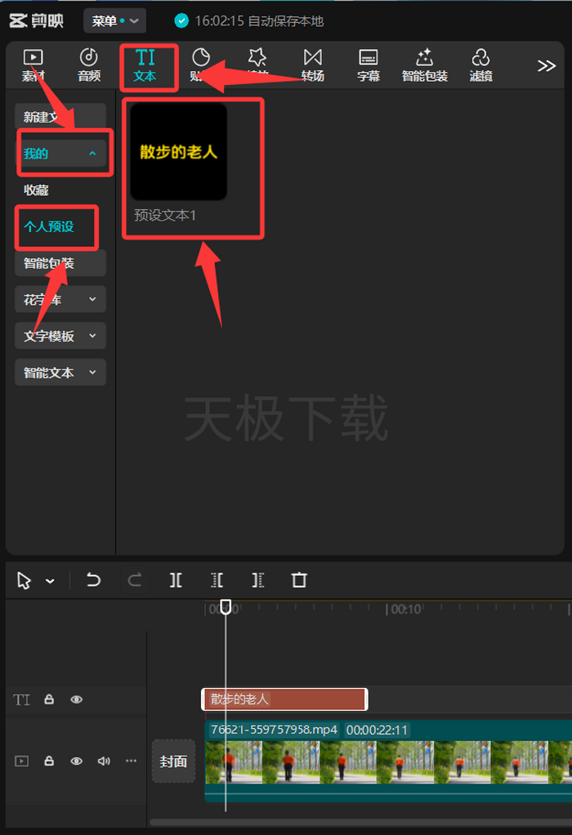Open the 智能包装 smart package tab
This screenshot has width=572, height=835.
424,65
